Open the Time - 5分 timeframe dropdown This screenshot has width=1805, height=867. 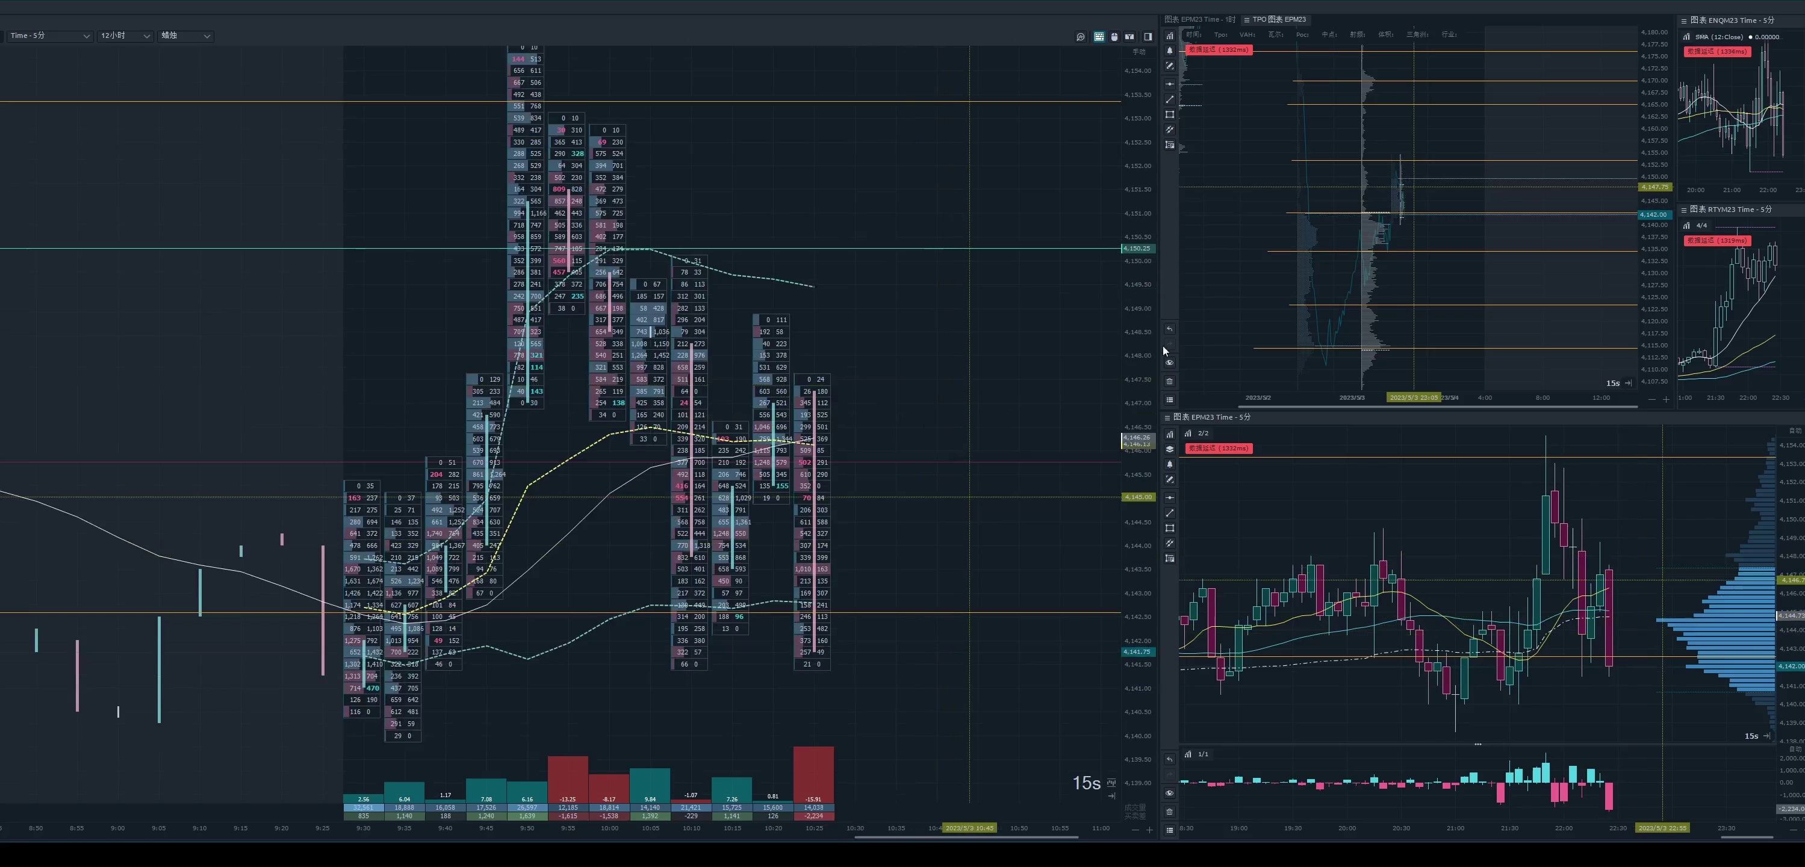(49, 36)
